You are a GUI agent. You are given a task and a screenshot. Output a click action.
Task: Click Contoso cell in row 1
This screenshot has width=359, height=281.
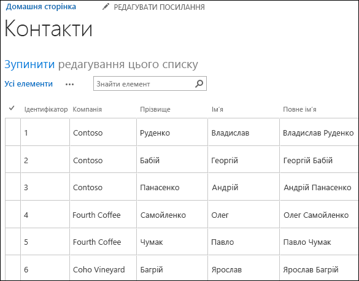(x=103, y=132)
